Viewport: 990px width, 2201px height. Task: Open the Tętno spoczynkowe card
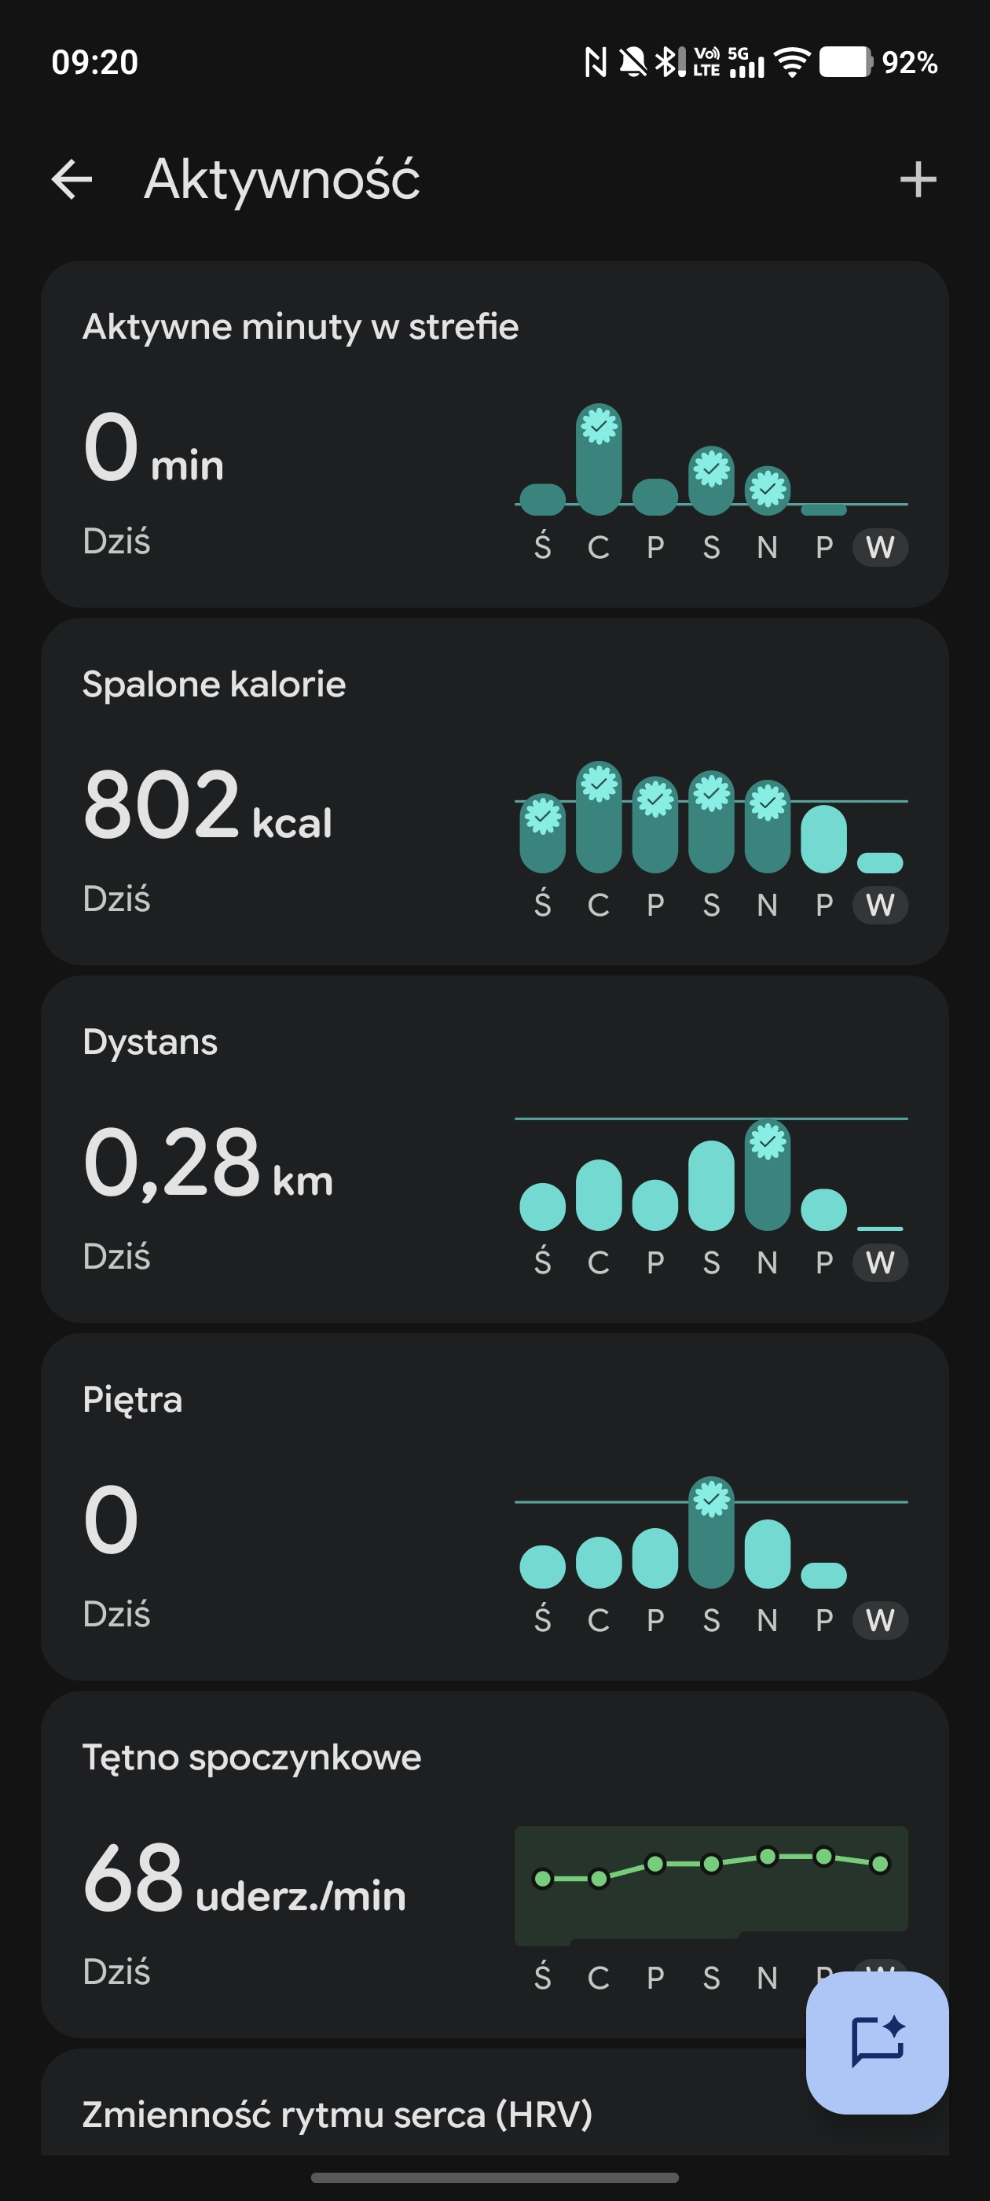(494, 1865)
